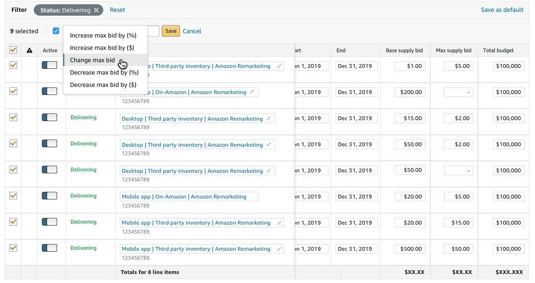The height and width of the screenshot is (283, 535).
Task: Deselect the checkbox for the Mobile app On-Amazon row
Action: click(x=13, y=196)
